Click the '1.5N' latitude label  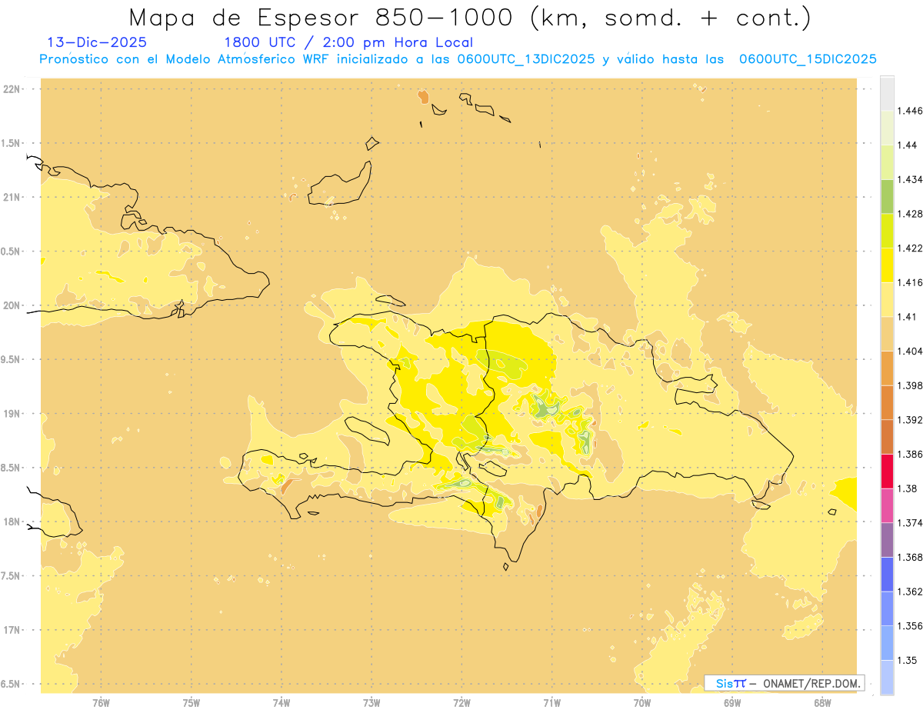[12, 143]
